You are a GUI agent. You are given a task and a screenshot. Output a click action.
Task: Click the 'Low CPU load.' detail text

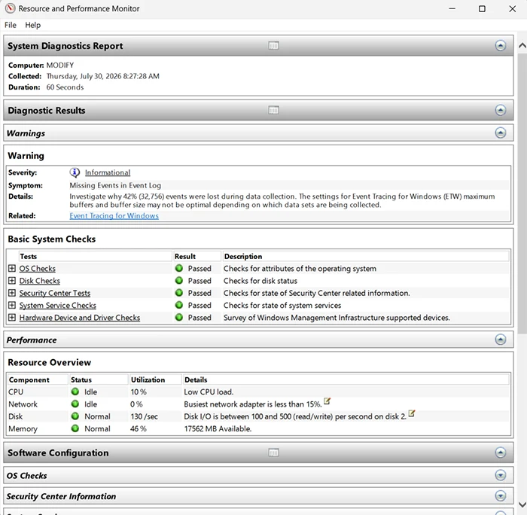click(209, 392)
